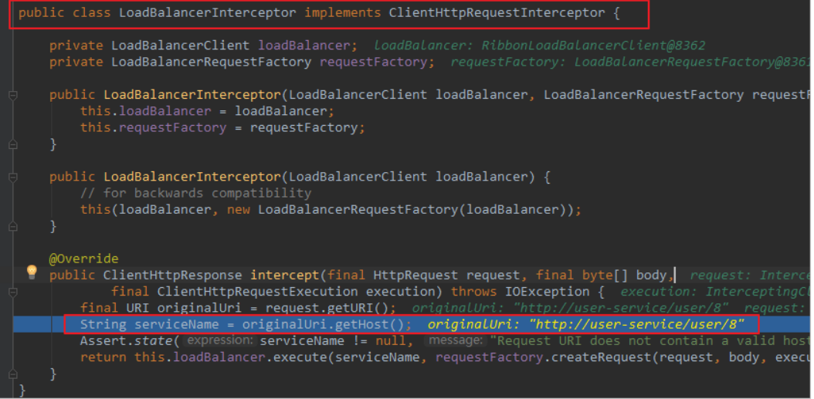Click the 'return' keyword on the last statement
Screen dimensions: 814x399
(103, 357)
